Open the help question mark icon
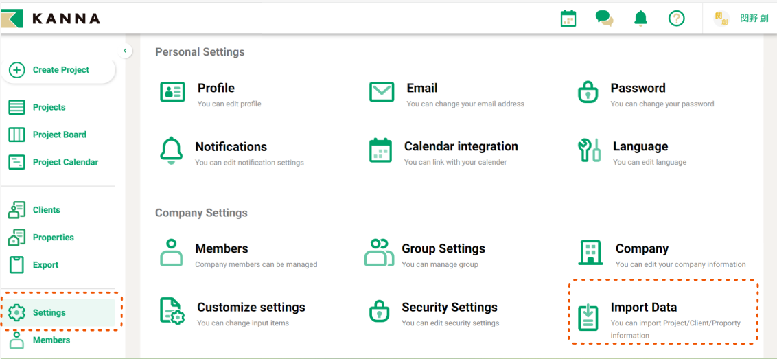The height and width of the screenshot is (359, 777). (677, 19)
